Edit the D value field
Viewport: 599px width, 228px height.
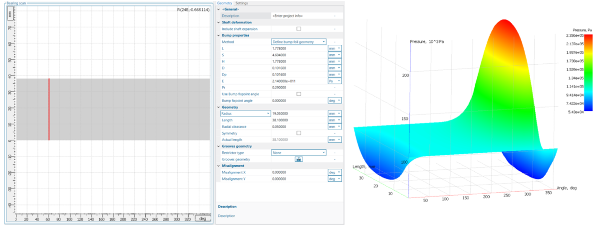(299, 68)
